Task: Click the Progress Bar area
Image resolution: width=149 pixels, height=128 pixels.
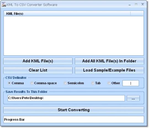Action: (74, 119)
